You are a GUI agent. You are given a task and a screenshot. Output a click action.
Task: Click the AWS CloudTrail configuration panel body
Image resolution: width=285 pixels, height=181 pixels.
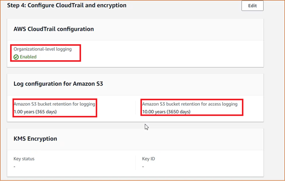tap(164, 54)
